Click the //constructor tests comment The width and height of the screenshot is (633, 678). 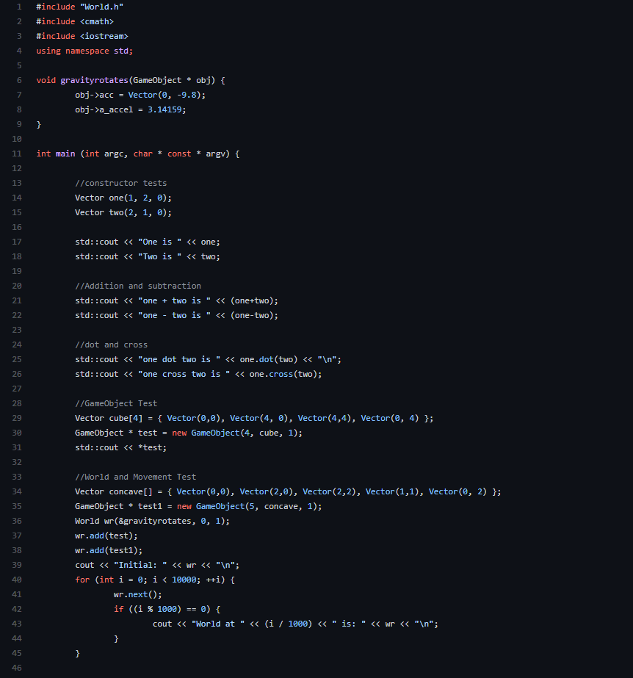click(x=120, y=184)
